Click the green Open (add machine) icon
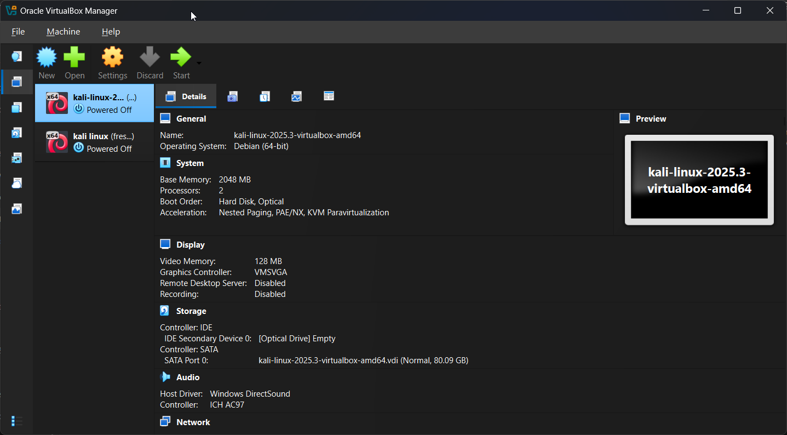 [x=74, y=58]
